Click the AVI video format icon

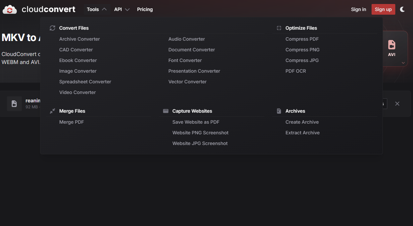(x=392, y=45)
